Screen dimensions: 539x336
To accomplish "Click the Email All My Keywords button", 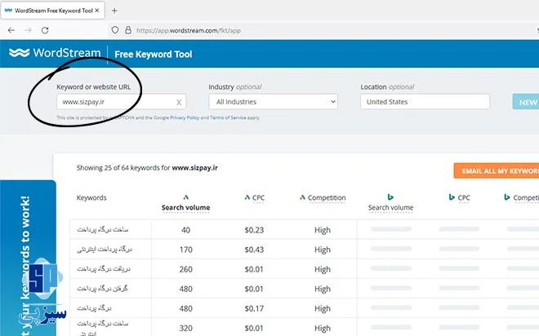I will pos(497,171).
